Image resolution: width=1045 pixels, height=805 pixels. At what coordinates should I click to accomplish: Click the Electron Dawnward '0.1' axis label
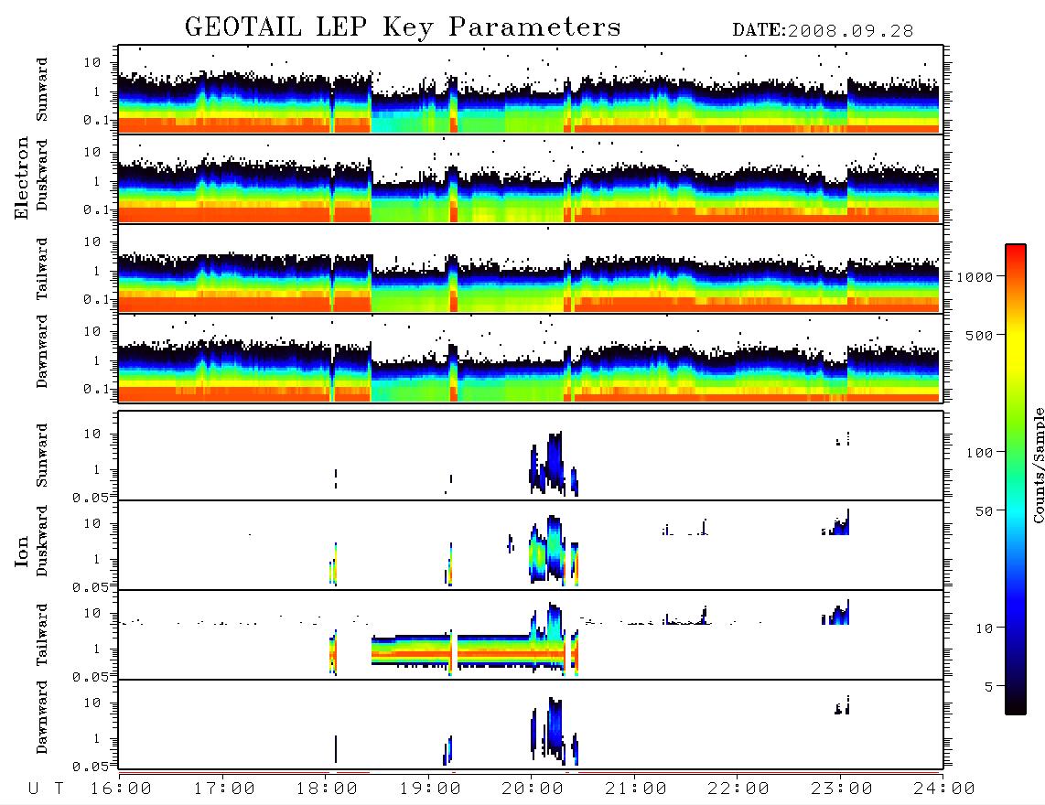(x=97, y=389)
